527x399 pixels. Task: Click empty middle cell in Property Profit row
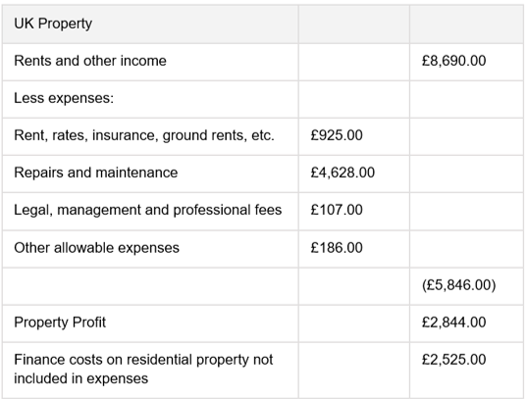pyautogui.click(x=354, y=324)
